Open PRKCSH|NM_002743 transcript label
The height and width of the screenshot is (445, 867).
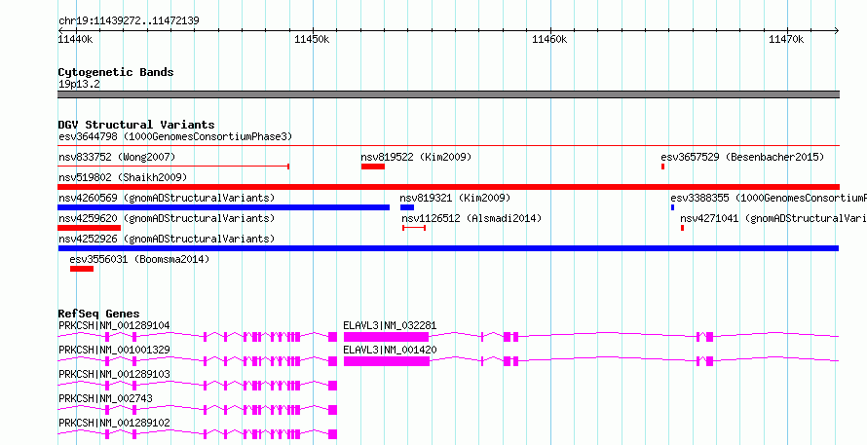point(105,398)
